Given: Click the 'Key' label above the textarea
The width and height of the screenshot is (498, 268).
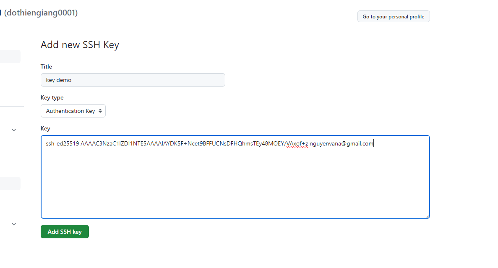Looking at the screenshot, I should [45, 128].
